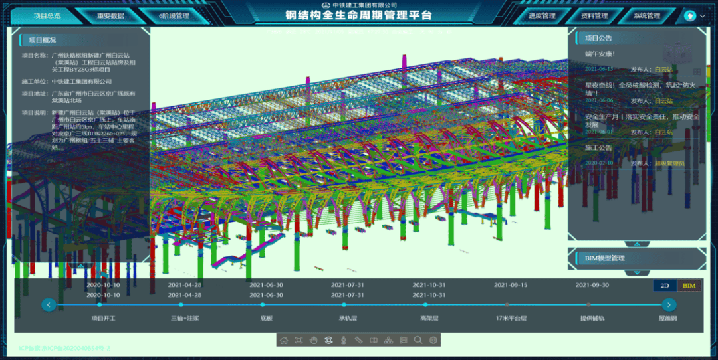
Task: Go to the 进度管理 tab
Action: click(x=541, y=15)
